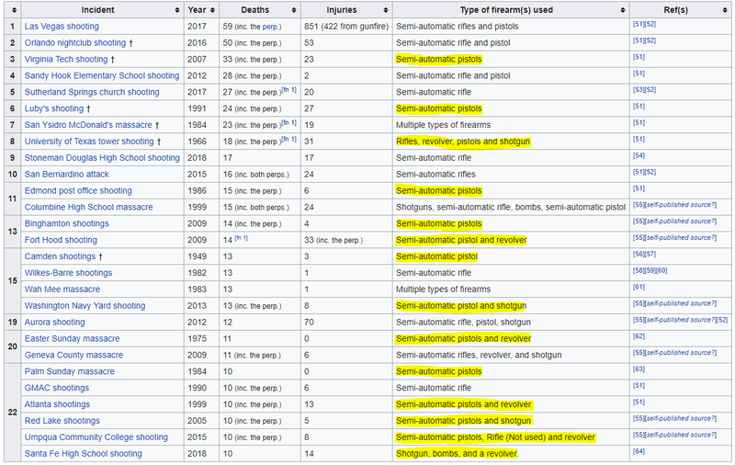Open Washington Navy Yard shooting link
This screenshot has width=735, height=465.
85,306
